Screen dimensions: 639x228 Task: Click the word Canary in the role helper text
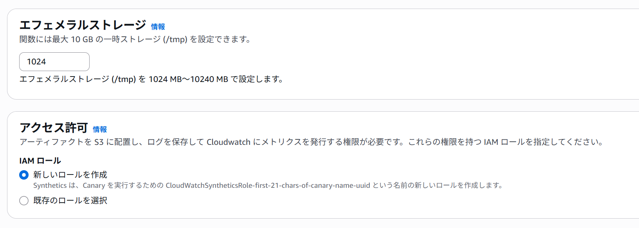94,185
